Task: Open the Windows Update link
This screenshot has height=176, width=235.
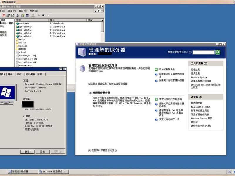Action: tap(199, 77)
